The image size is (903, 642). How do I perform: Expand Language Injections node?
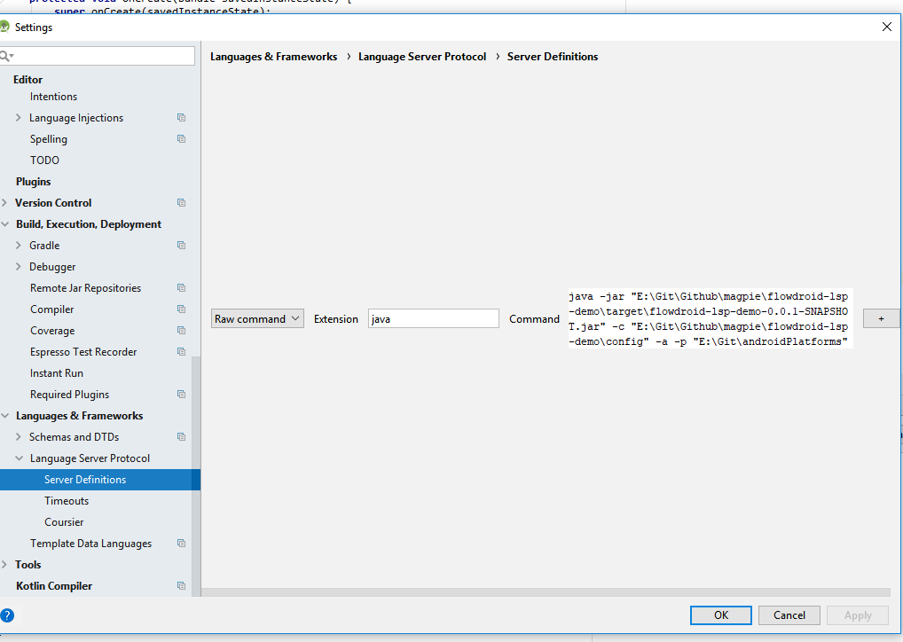click(x=19, y=117)
